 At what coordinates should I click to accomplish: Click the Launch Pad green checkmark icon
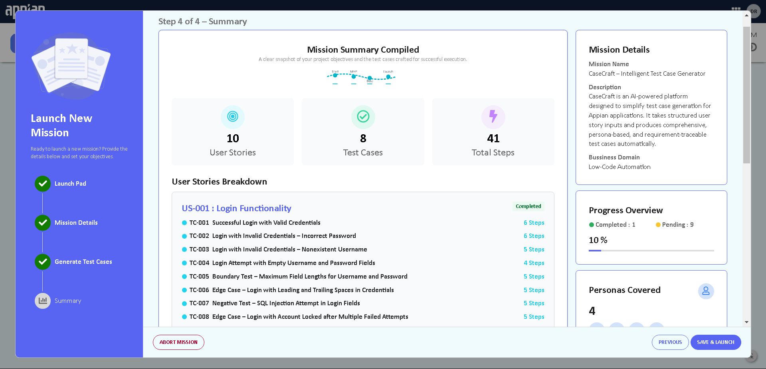point(43,184)
